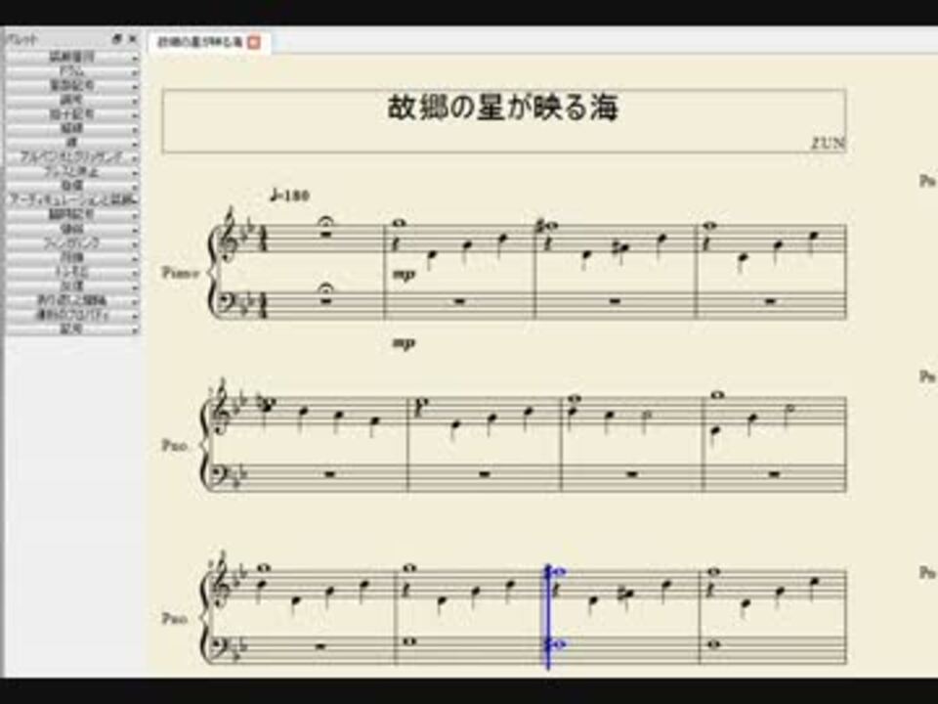938x704 pixels.
Task: Expand the 記号 (symbols) palette
Action: point(72,329)
